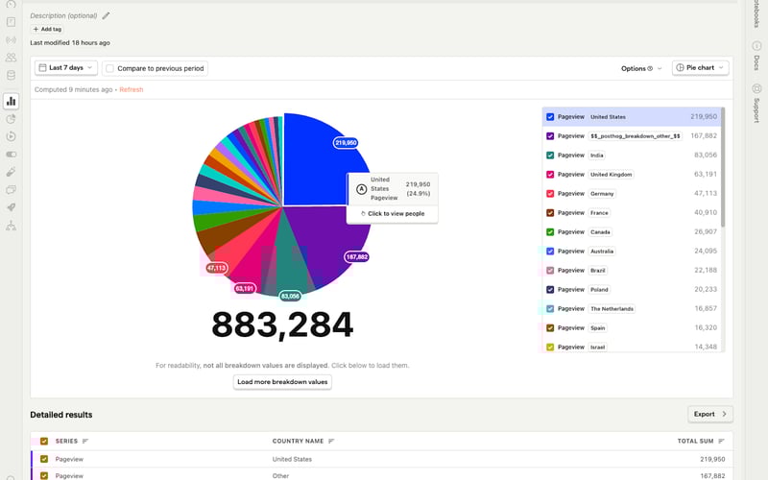Image resolution: width=768 pixels, height=480 pixels.
Task: Click sort icon next to SERIES header
Action: click(85, 442)
